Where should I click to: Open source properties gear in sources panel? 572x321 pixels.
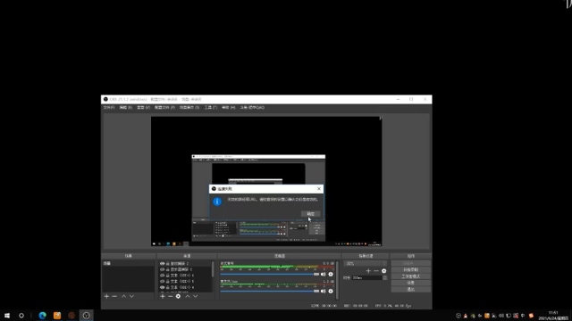[x=178, y=296]
